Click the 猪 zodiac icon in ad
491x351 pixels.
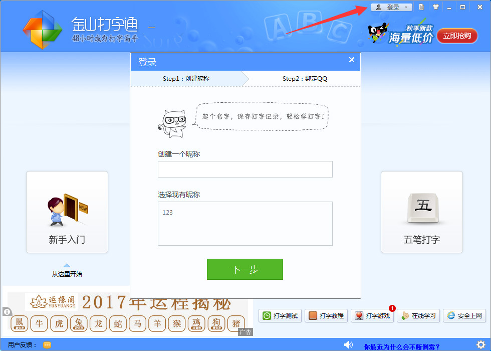coord(236,324)
